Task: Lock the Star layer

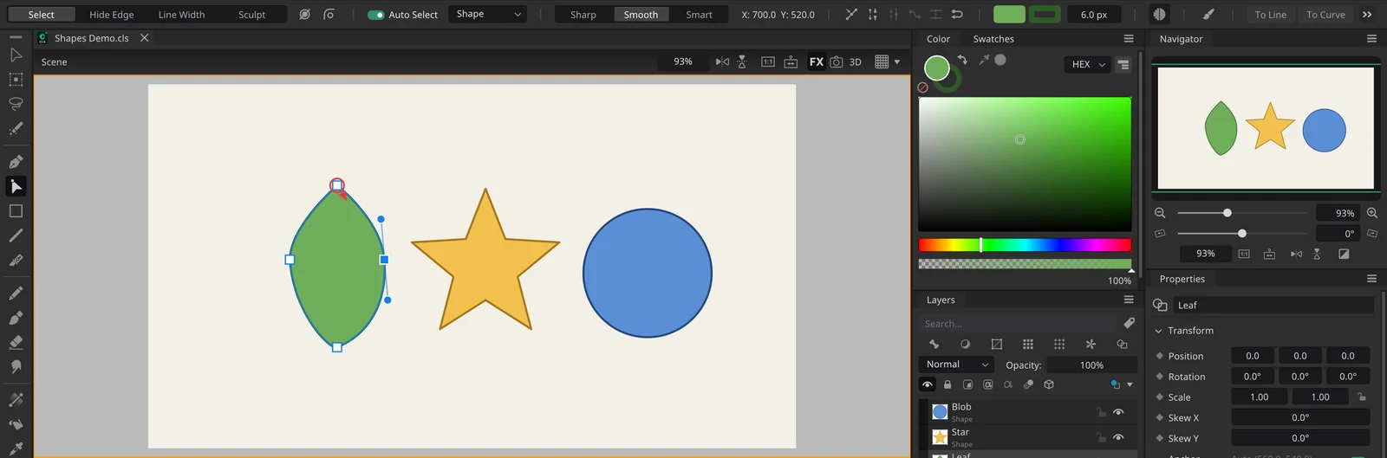Action: 1101,437
